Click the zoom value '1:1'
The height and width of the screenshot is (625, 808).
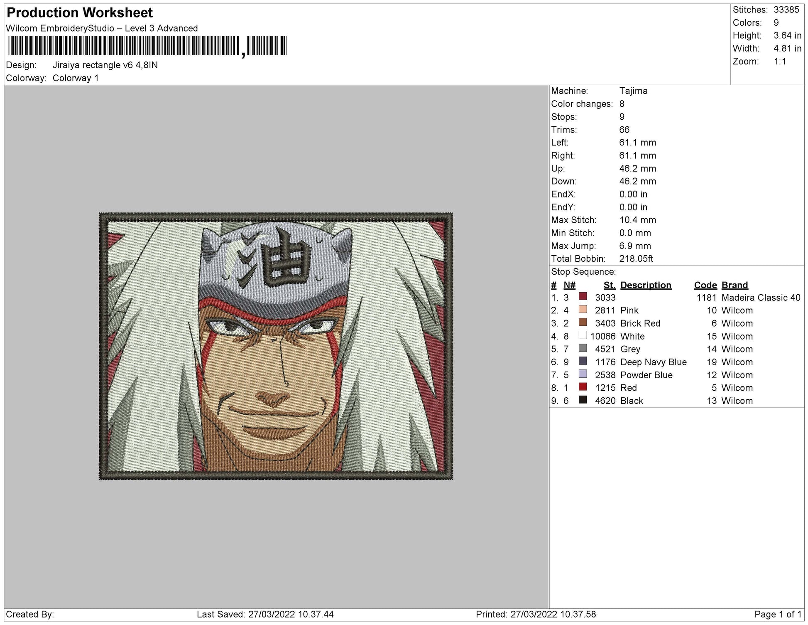click(x=780, y=62)
